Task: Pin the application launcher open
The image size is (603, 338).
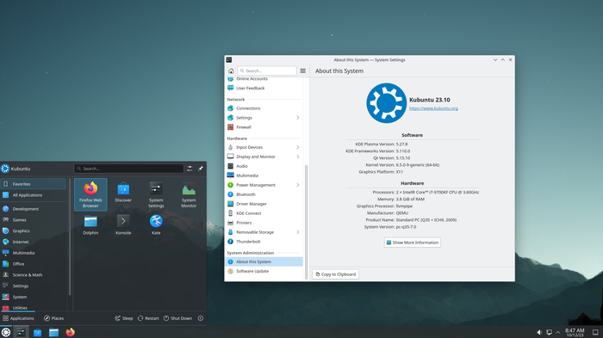Action: (201, 169)
